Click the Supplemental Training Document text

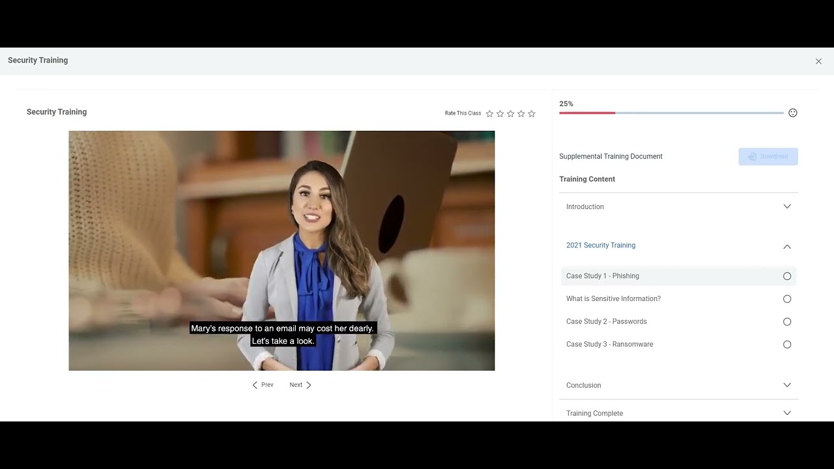[611, 156]
